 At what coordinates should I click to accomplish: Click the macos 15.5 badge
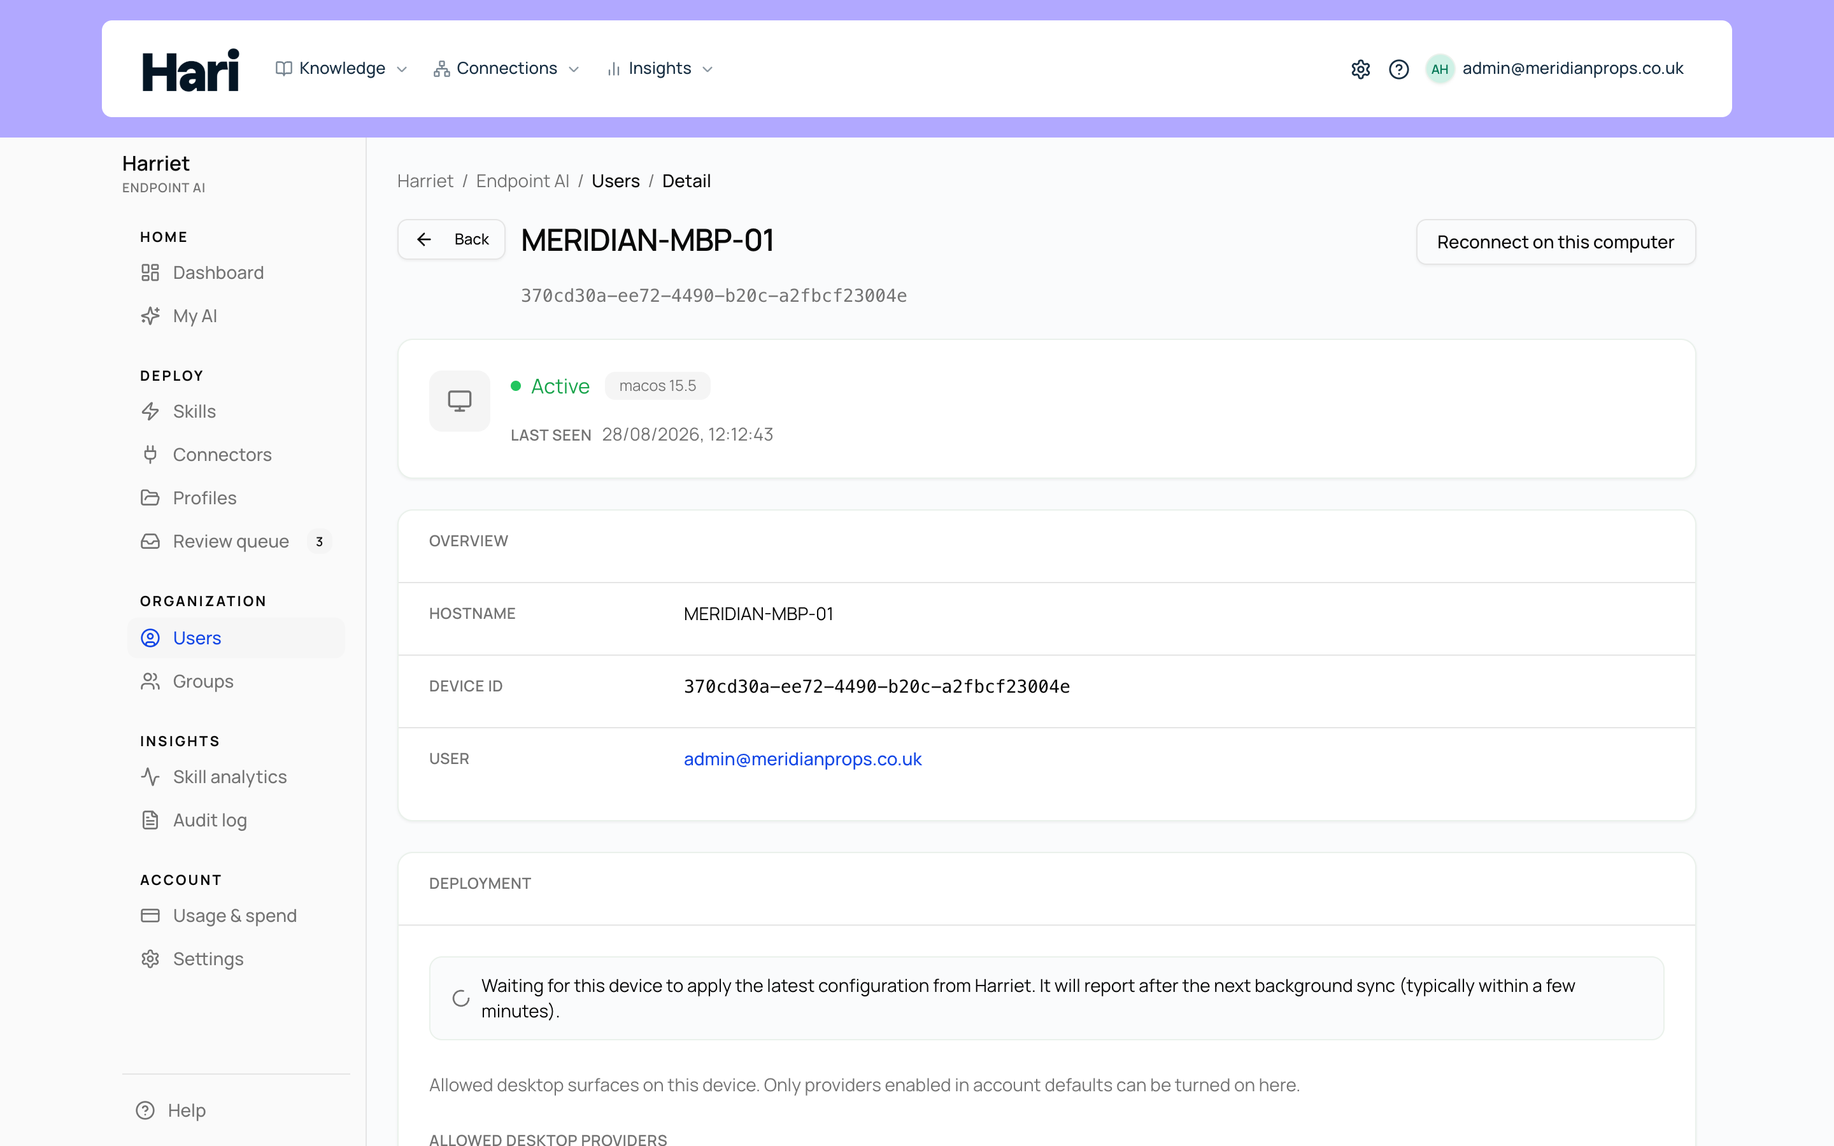657,386
